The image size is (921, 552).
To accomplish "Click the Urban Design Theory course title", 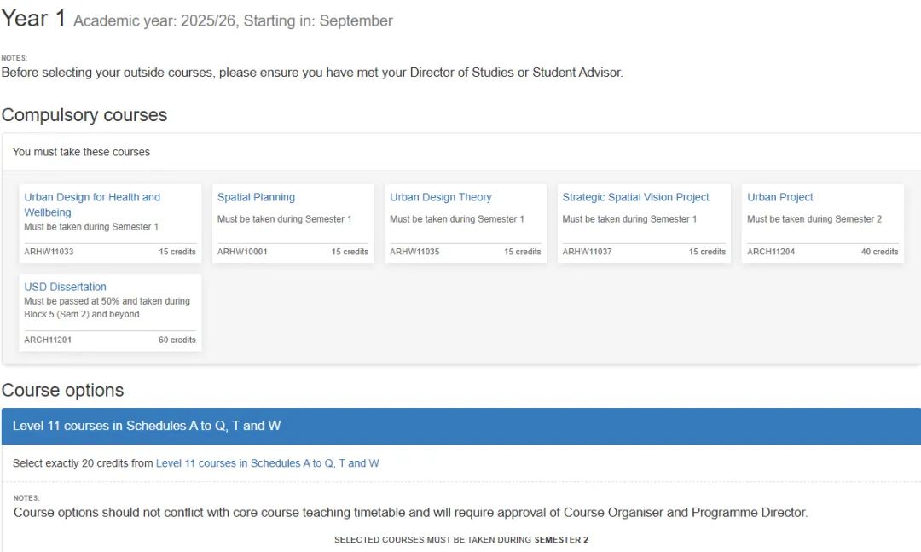I will [441, 197].
